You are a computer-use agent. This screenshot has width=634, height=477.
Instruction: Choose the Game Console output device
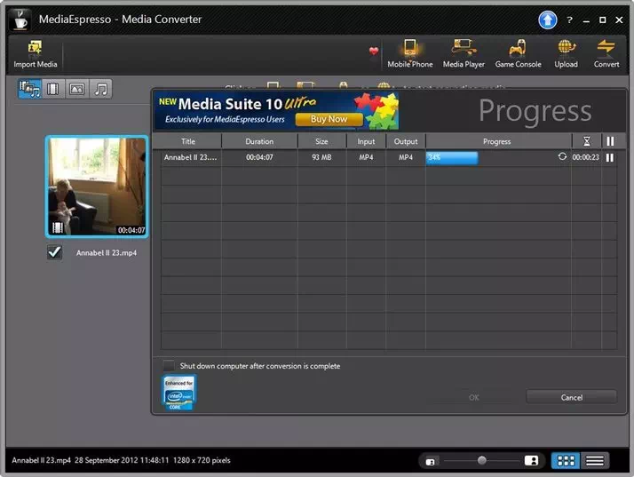tap(518, 54)
